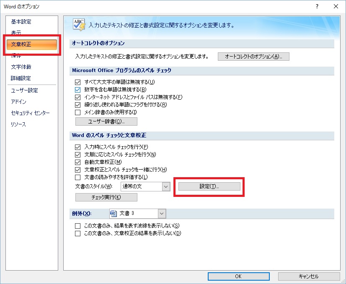Open ユーザー辞書 button
346x284 pixels.
[x=106, y=121]
